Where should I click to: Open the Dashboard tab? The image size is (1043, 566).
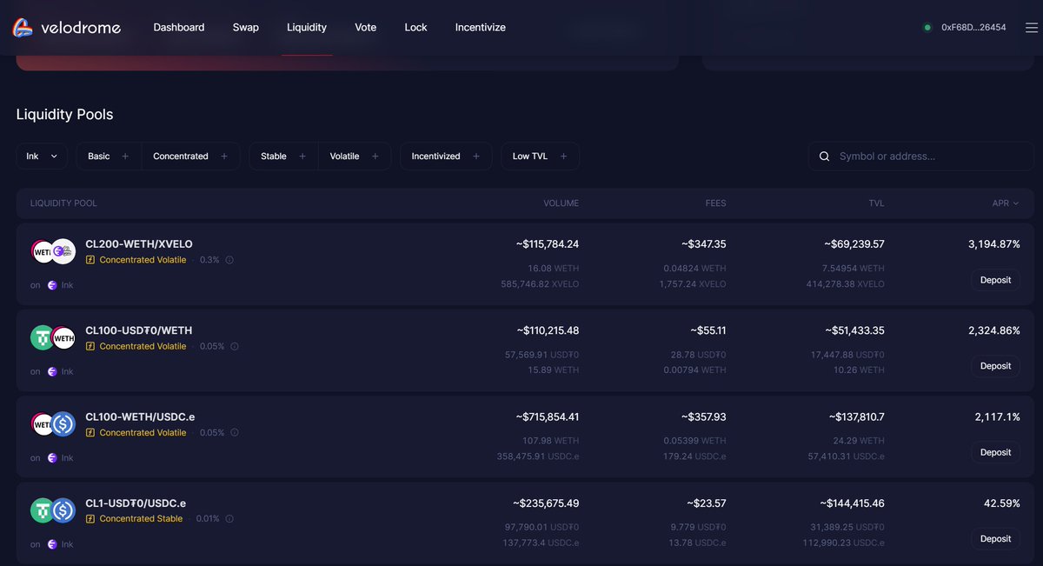point(179,28)
